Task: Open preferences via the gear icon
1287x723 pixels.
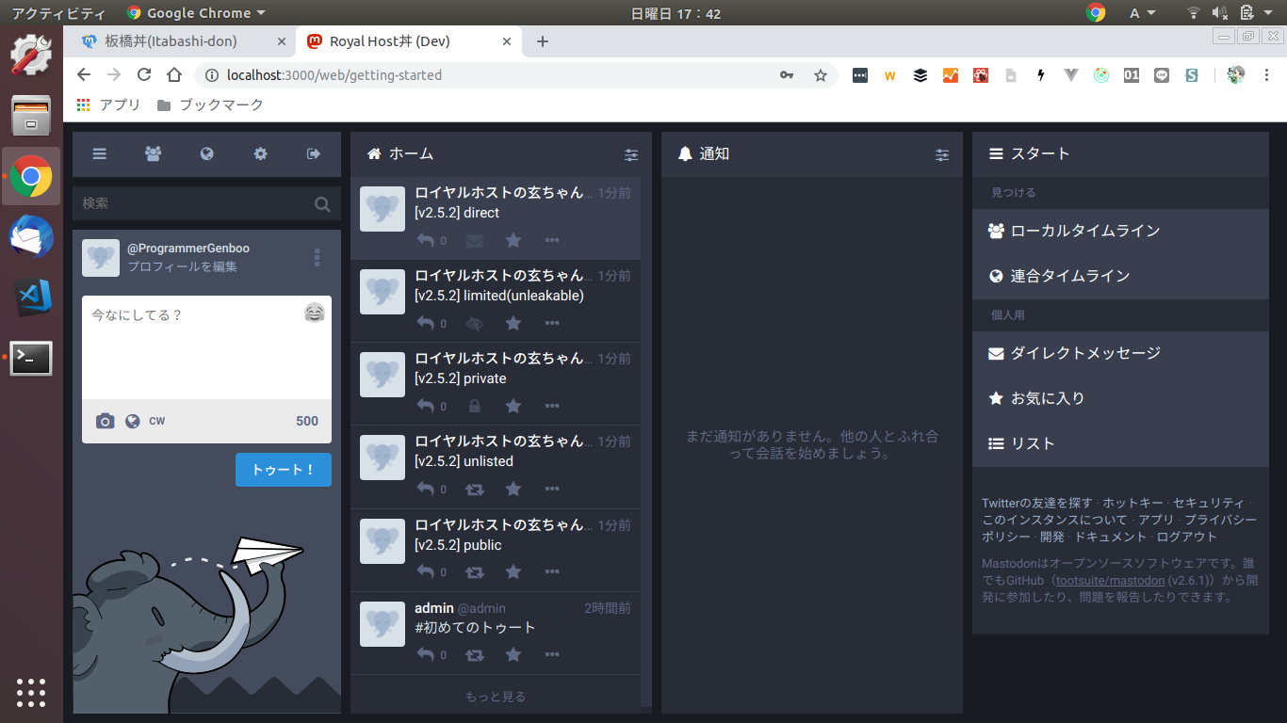Action: point(260,154)
